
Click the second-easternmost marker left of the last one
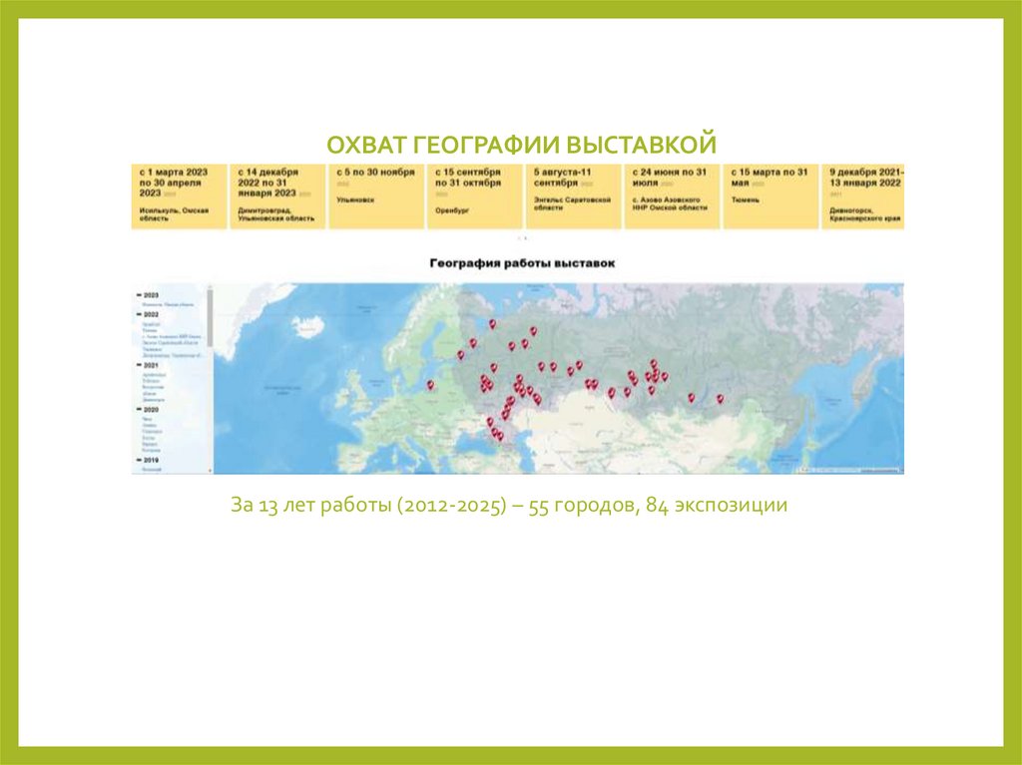(692, 398)
